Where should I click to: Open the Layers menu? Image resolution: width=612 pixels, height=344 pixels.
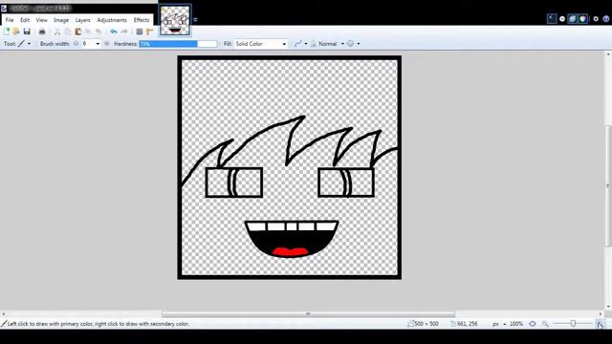(83, 20)
